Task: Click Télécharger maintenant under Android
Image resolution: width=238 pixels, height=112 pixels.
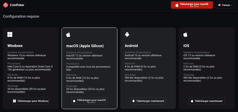Action: coord(148,101)
